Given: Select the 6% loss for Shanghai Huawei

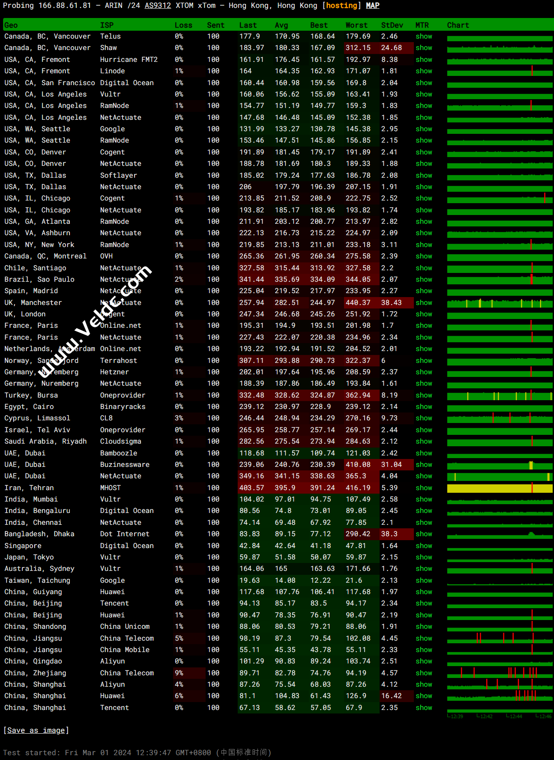Looking at the screenshot, I should [x=179, y=696].
